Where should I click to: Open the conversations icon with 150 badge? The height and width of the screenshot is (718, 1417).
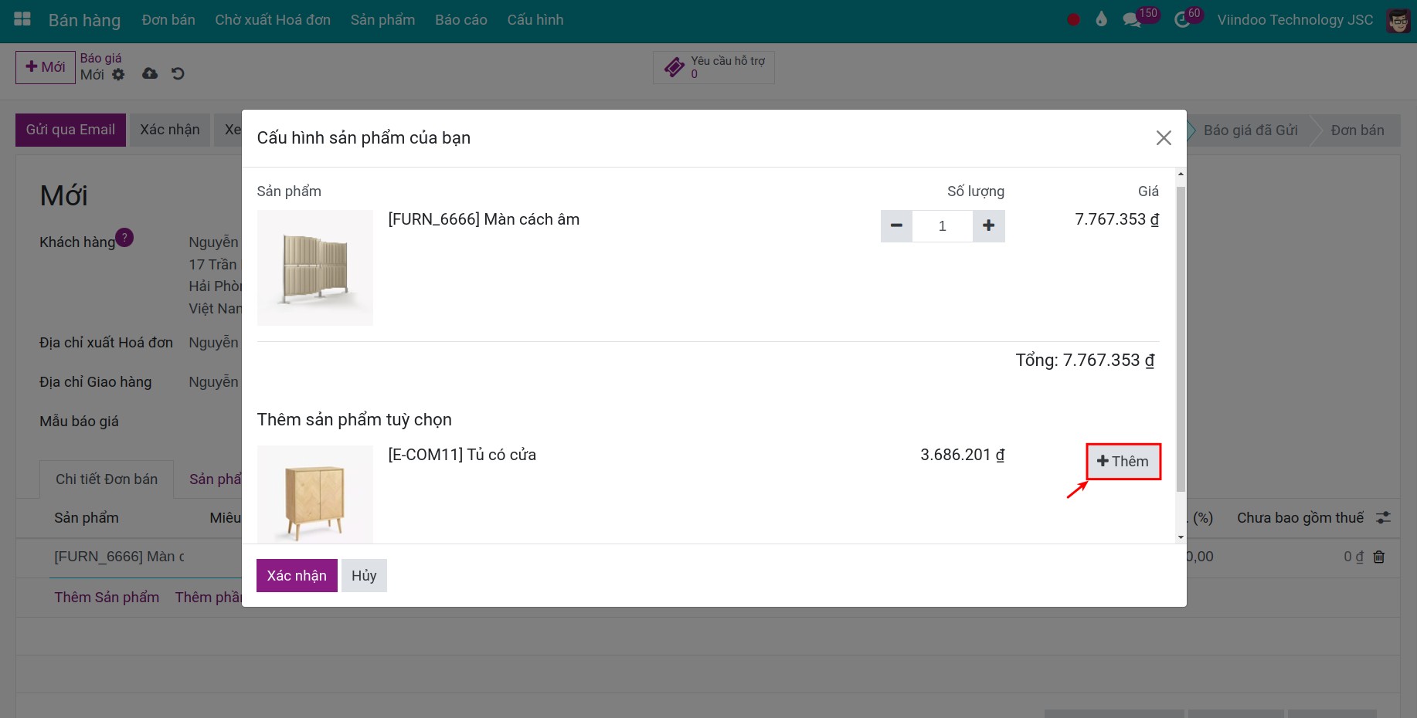pos(1132,20)
